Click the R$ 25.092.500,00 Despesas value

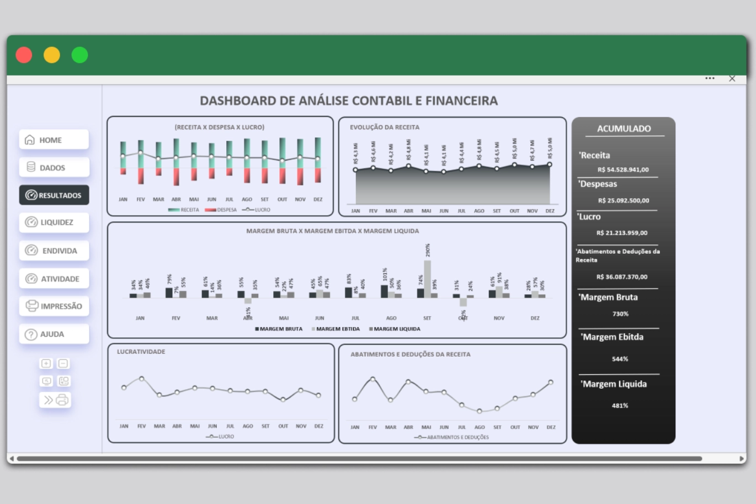point(624,200)
